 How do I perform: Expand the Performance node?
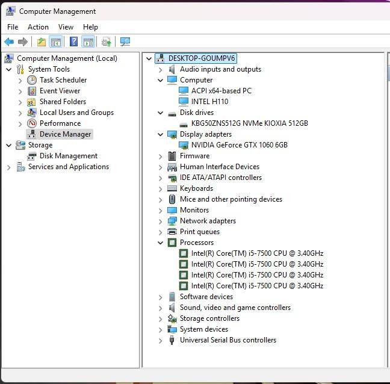point(20,123)
